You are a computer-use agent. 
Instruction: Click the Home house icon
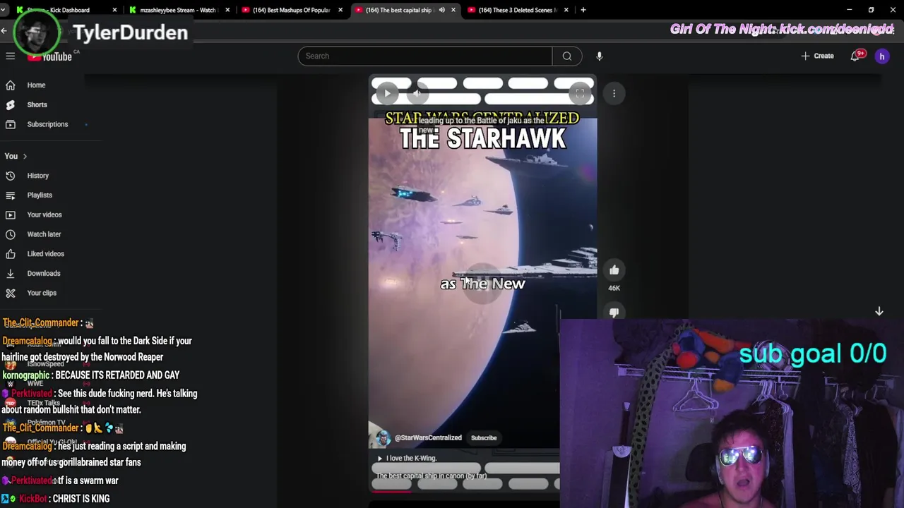click(11, 85)
